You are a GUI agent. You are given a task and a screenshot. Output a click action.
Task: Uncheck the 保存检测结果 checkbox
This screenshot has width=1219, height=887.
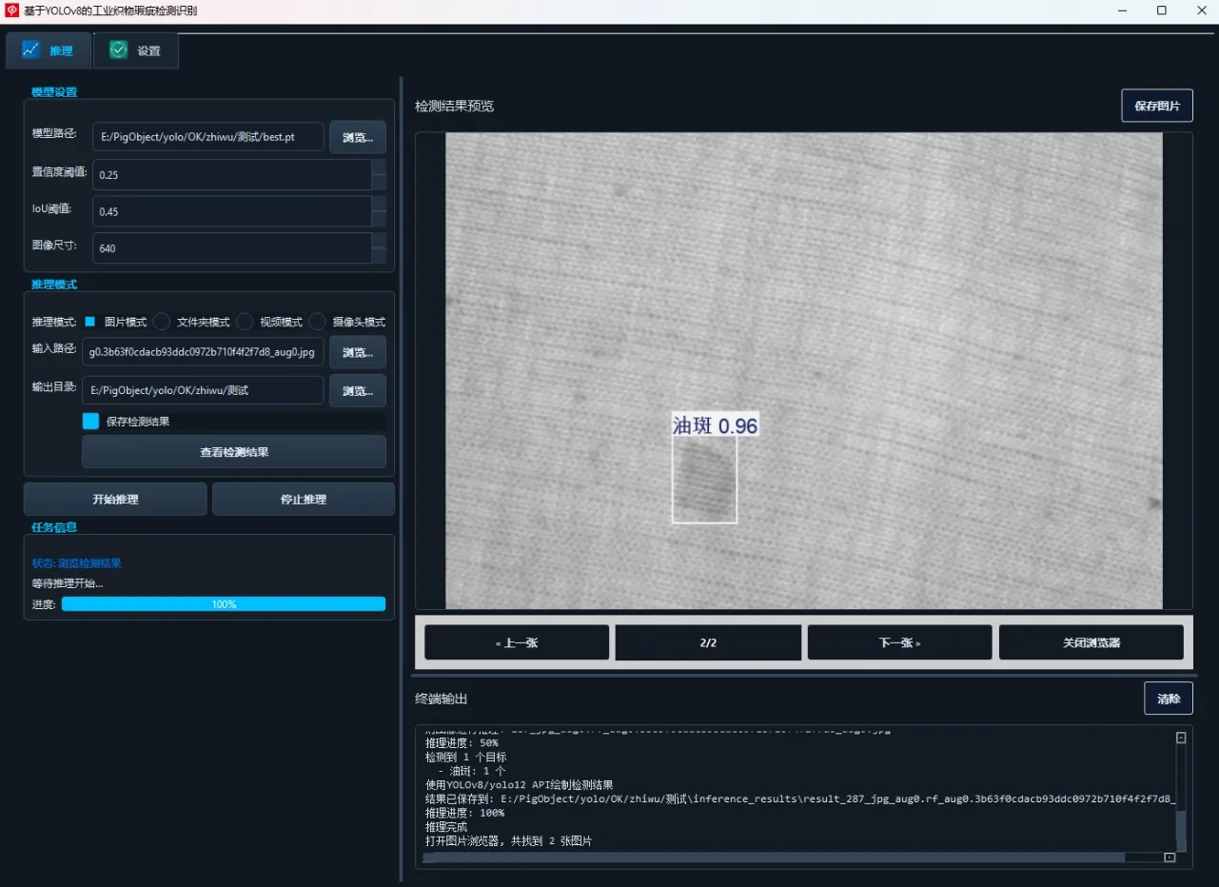pos(89,420)
